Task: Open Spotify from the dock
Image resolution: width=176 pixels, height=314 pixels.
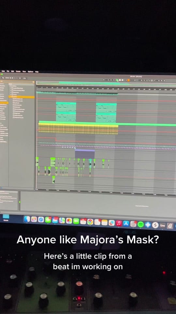Action: click(x=141, y=224)
